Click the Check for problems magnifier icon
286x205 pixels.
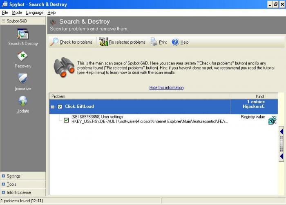[54, 42]
